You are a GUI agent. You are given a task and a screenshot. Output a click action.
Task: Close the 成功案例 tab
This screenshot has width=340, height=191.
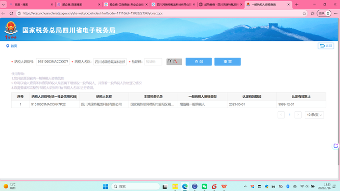pos(241,4)
